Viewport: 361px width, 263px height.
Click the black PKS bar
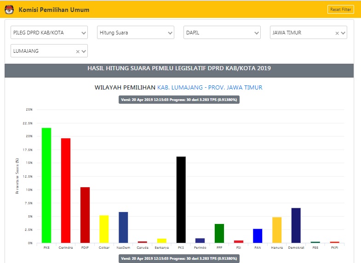tap(181, 200)
